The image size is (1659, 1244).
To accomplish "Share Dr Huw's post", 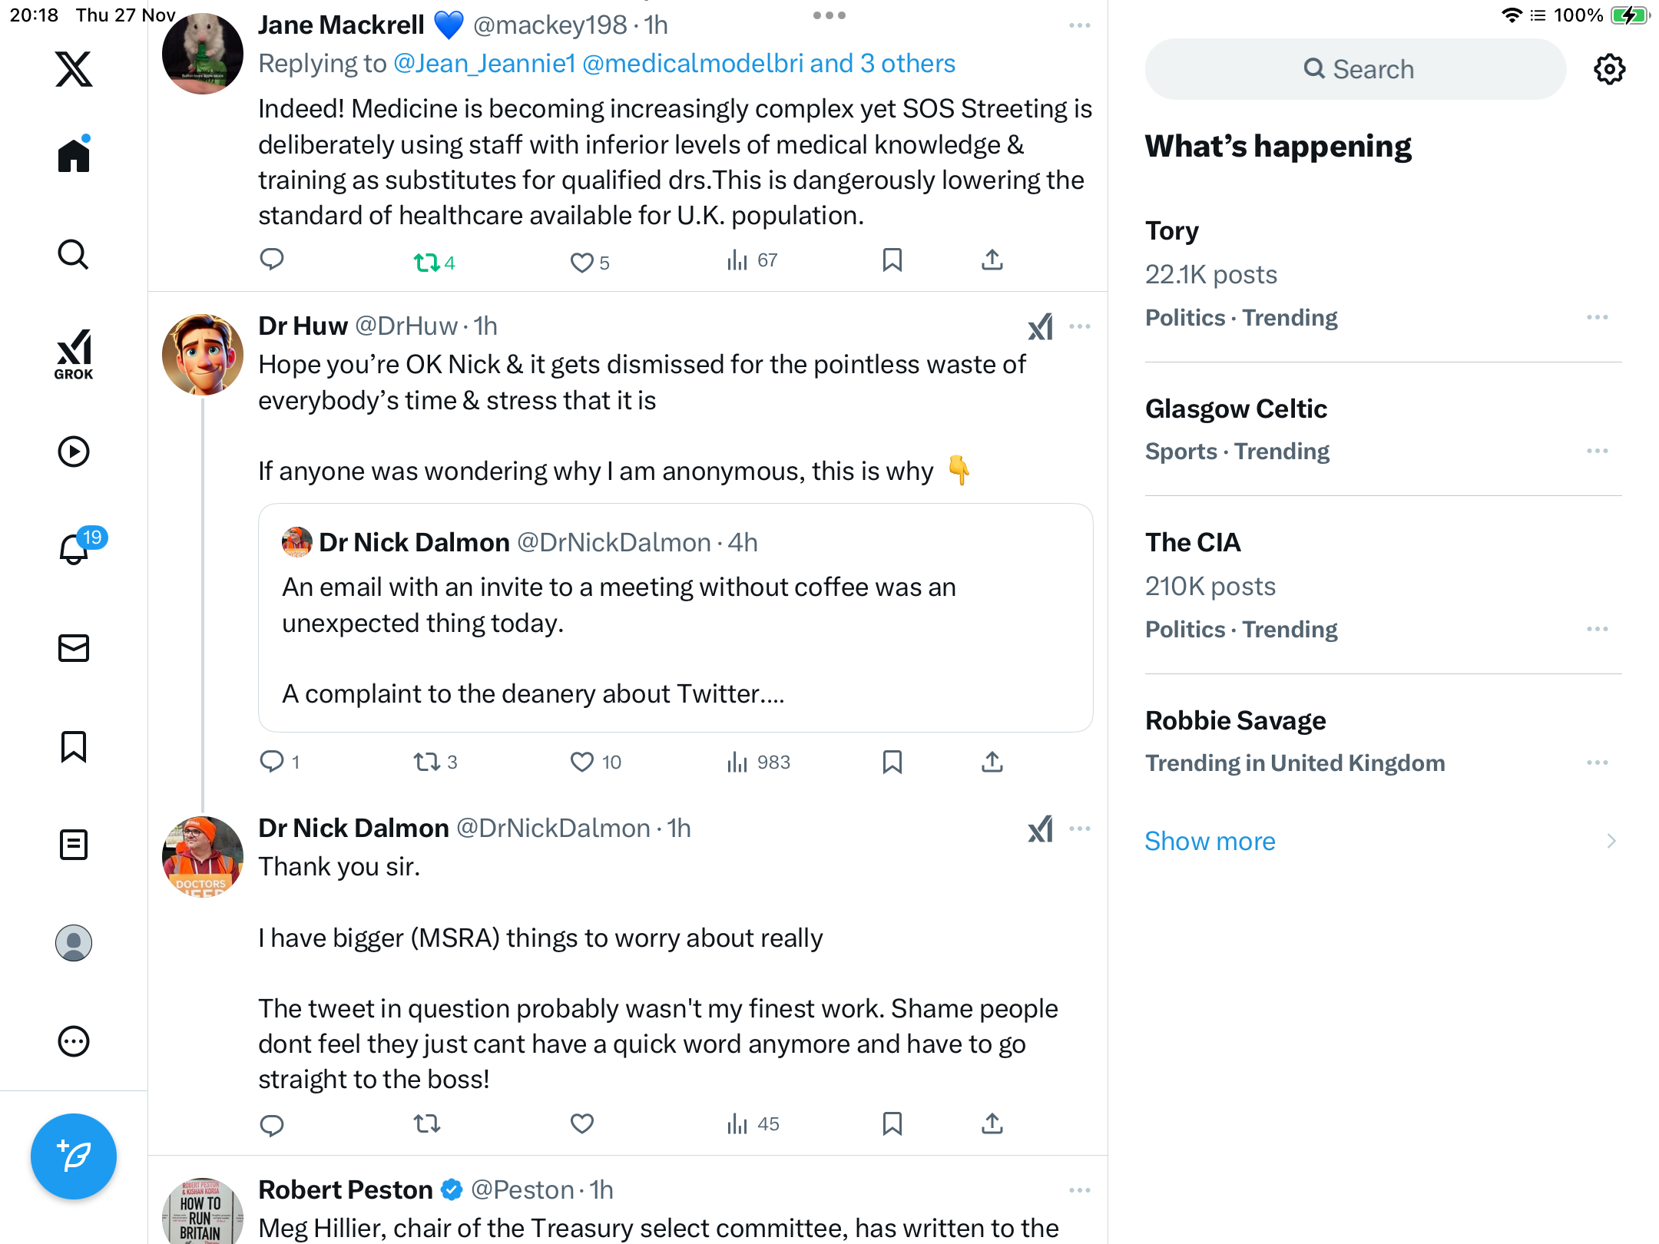I will [x=992, y=762].
